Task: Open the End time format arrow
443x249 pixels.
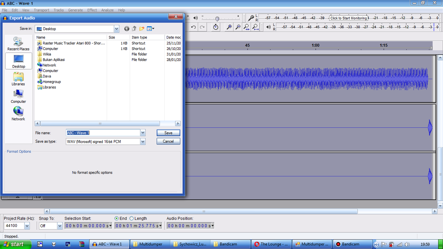Action: [x=161, y=226]
